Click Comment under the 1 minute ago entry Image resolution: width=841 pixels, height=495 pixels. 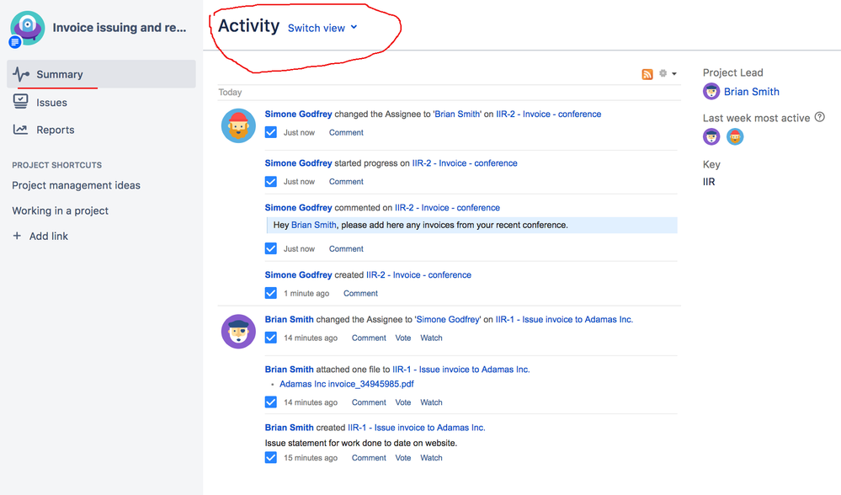tap(360, 293)
